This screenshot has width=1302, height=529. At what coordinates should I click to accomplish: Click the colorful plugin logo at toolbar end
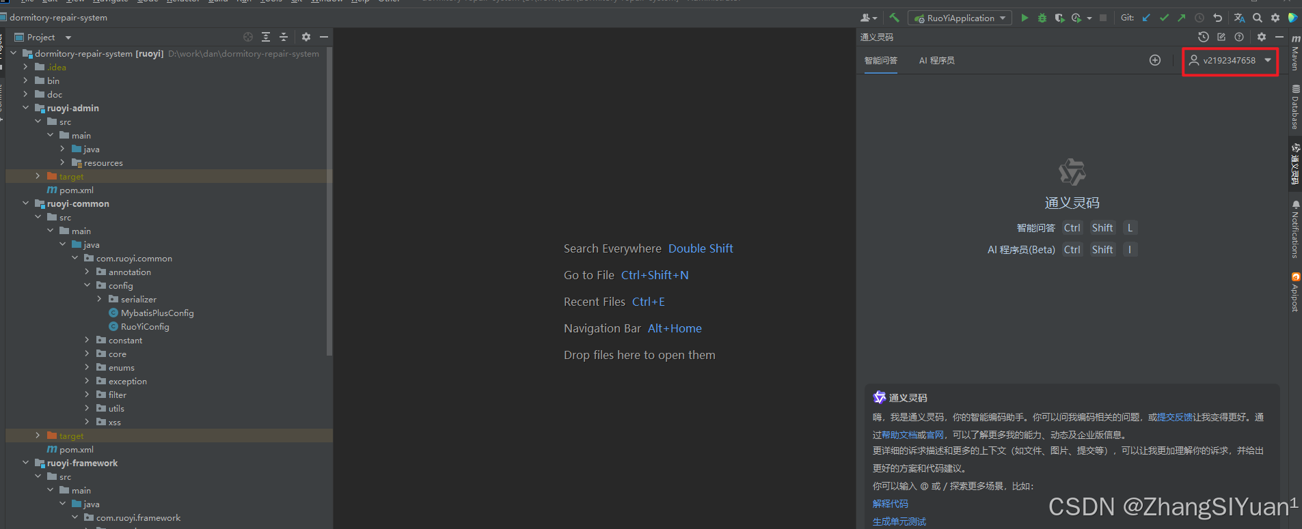point(1292,18)
